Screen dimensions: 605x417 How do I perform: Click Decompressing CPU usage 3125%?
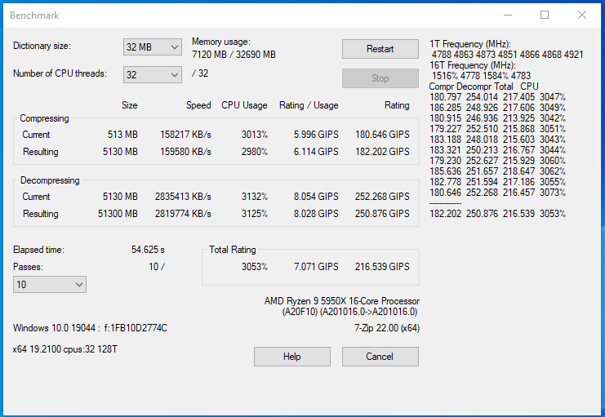(x=255, y=214)
